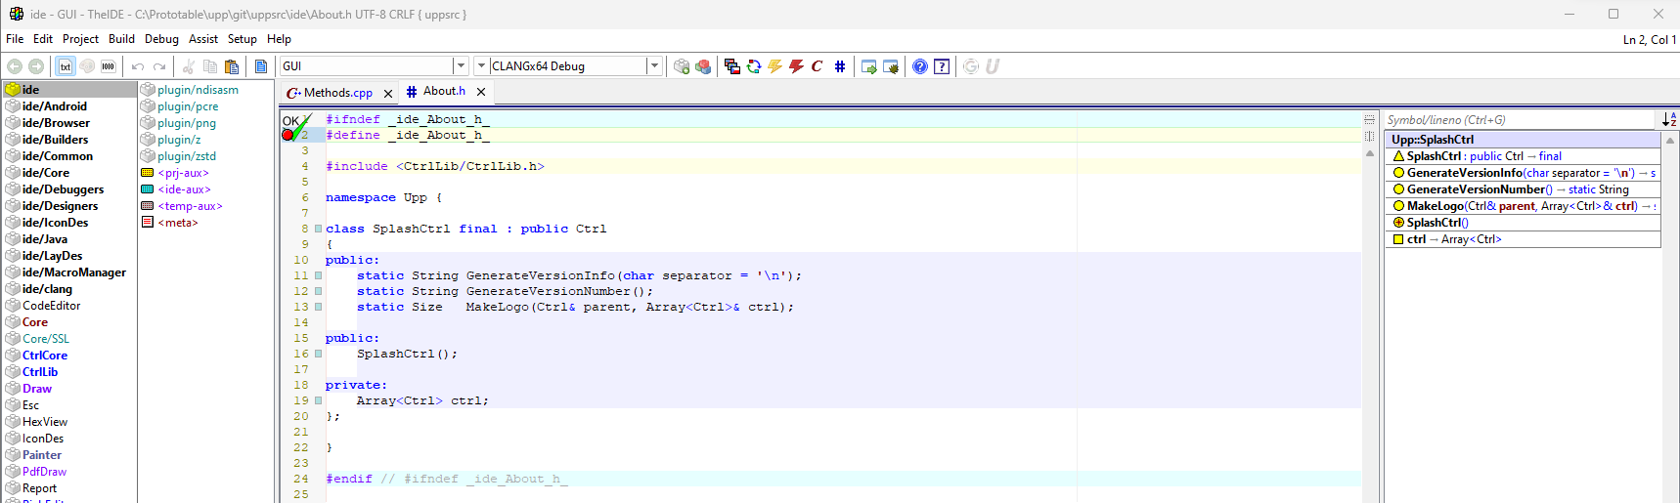1680x503 pixels.
Task: Jump to GenerateVersionNumber() in the symbol list
Action: (1479, 189)
